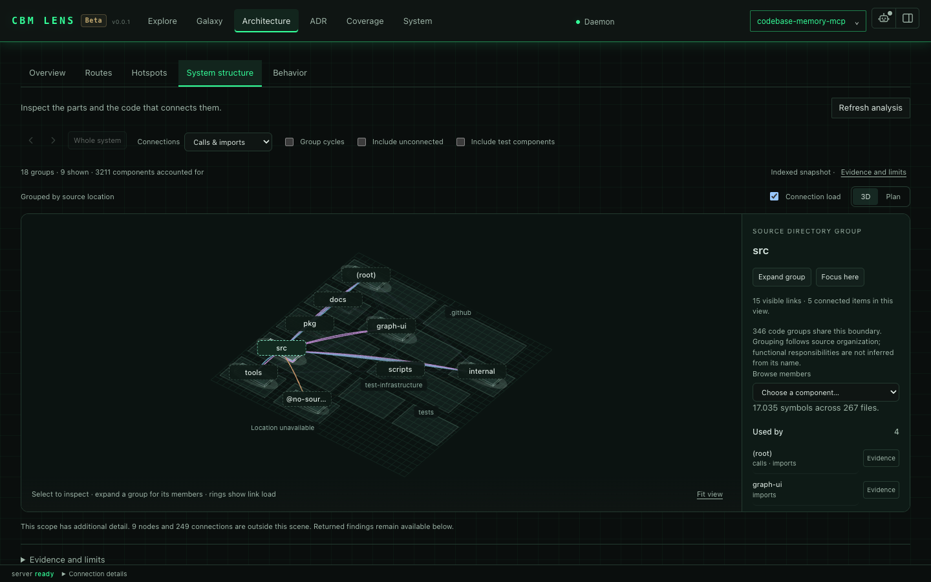The width and height of the screenshot is (931, 582).
Task: Open the Galaxy tab in the top navigation
Action: [209, 21]
